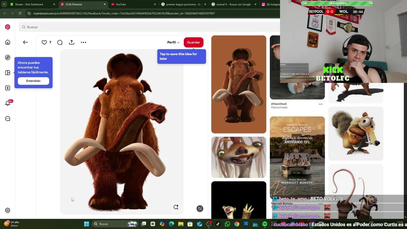
Task: Open the Home icon in Pinterest sidebar
Action: (x=8, y=42)
